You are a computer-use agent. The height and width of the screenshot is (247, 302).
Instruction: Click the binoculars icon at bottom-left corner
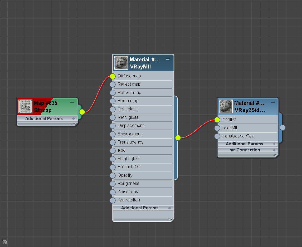[5, 242]
